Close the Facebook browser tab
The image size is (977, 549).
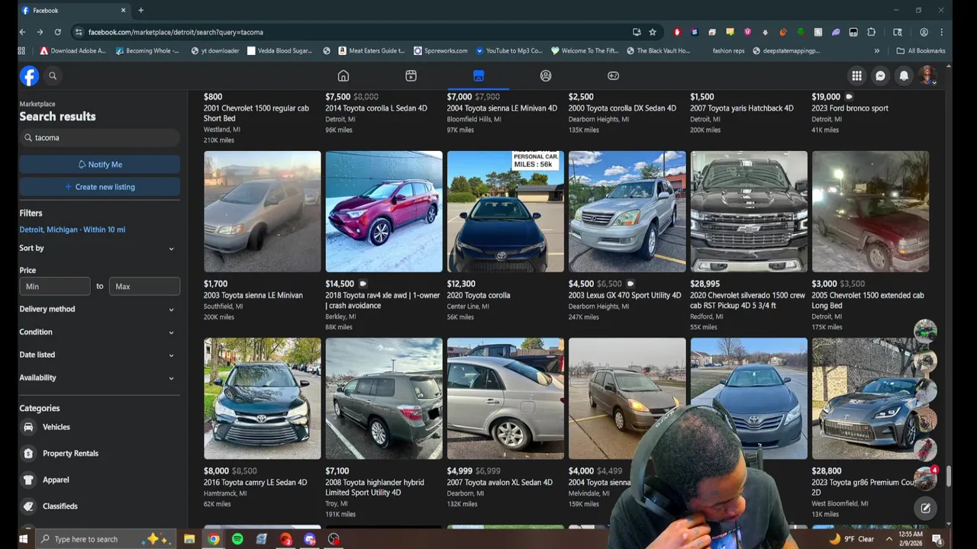tap(123, 10)
